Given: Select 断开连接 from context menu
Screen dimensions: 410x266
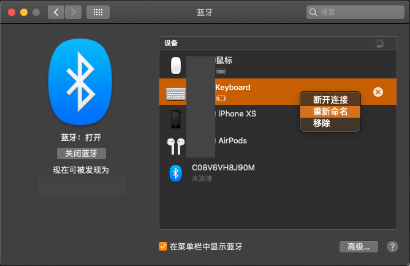Looking at the screenshot, I should (x=330, y=100).
